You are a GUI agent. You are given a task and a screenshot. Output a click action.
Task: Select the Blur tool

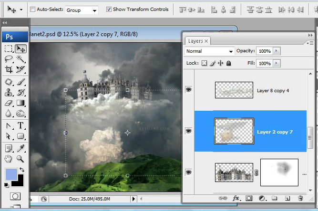click(x=8, y=114)
